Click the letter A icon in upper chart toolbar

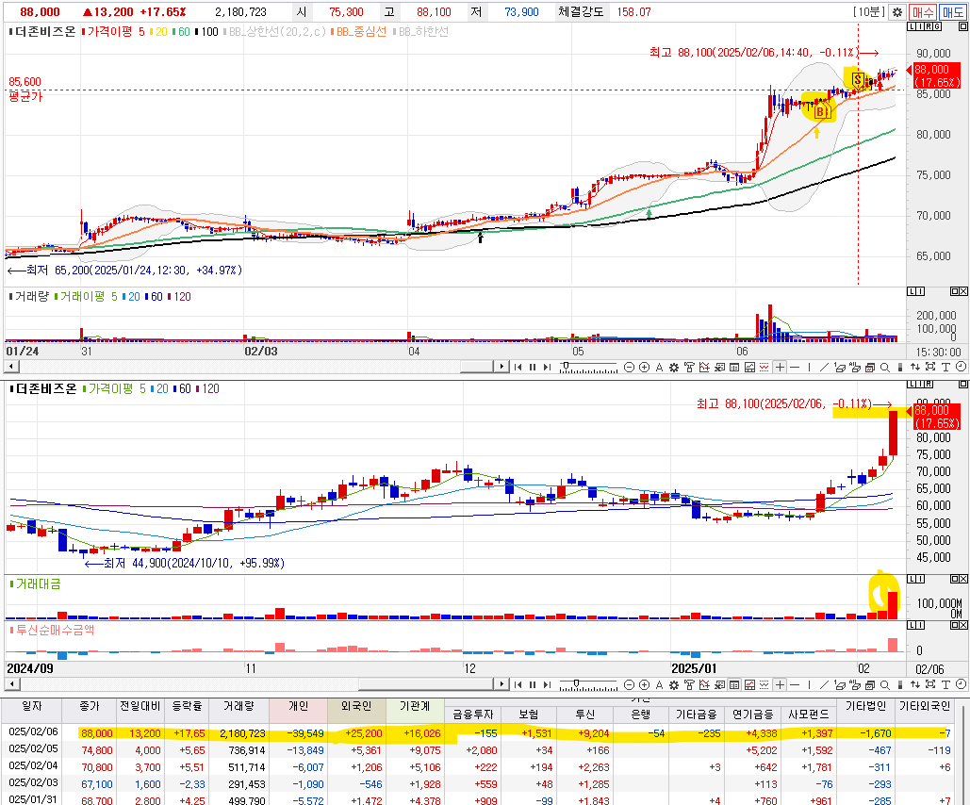(660, 367)
